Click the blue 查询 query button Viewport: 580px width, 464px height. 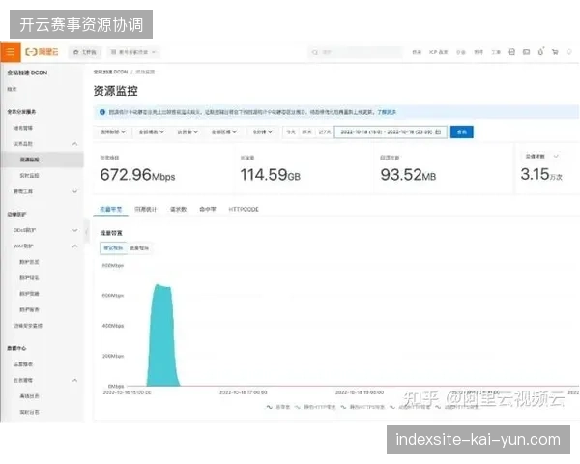[462, 132]
